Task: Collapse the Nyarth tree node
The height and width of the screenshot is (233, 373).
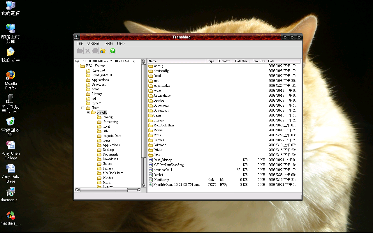Action: pyautogui.click(x=88, y=112)
